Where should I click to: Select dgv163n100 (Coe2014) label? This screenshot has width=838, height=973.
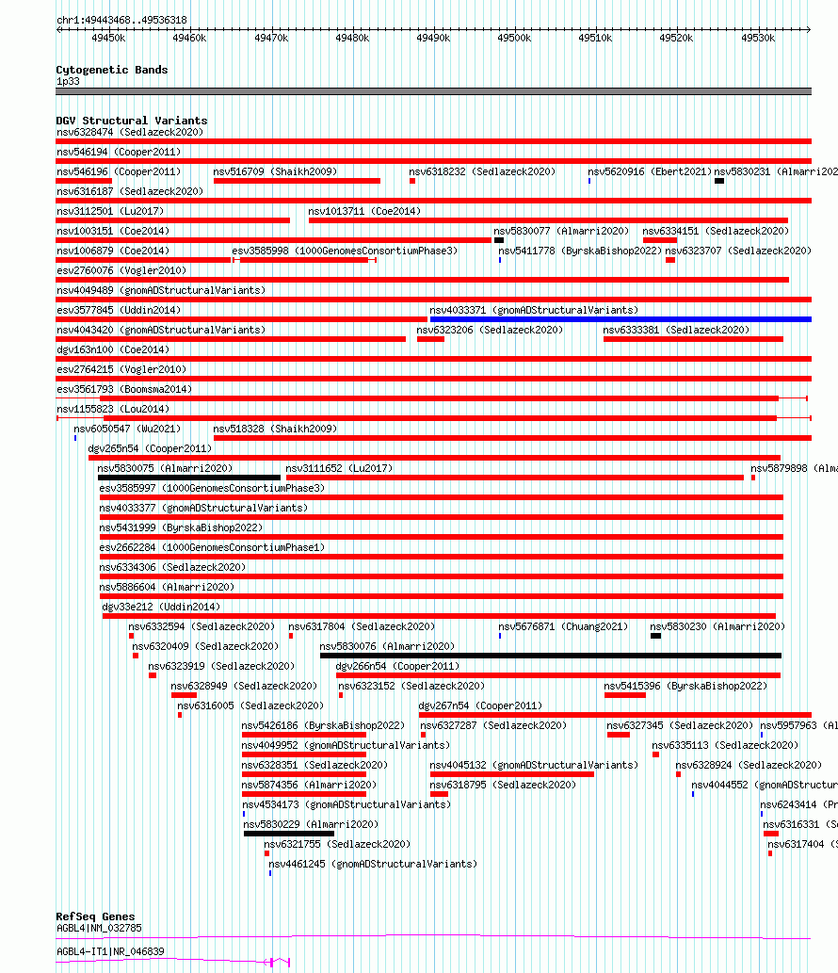pos(113,350)
